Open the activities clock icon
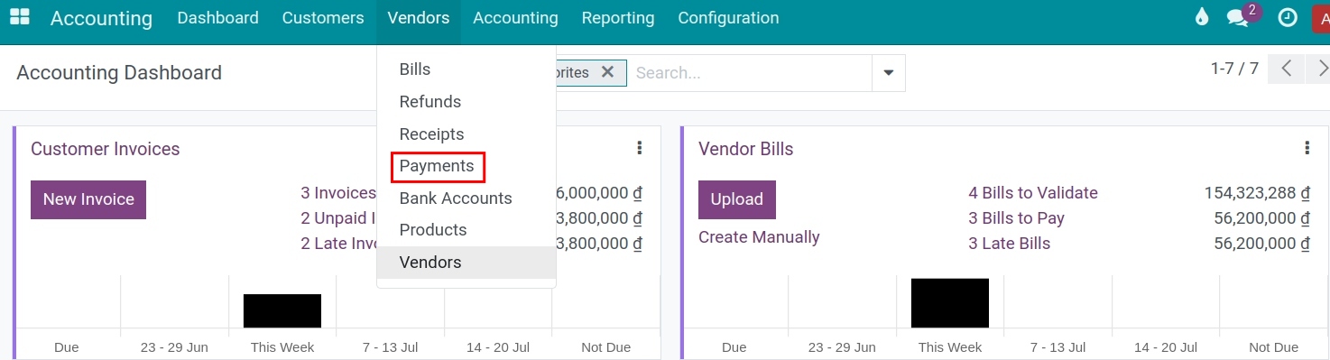 (1288, 17)
